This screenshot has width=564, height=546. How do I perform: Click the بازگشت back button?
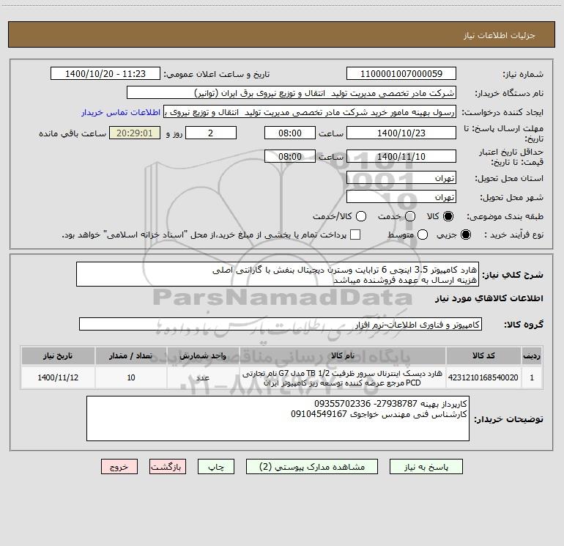168,466
